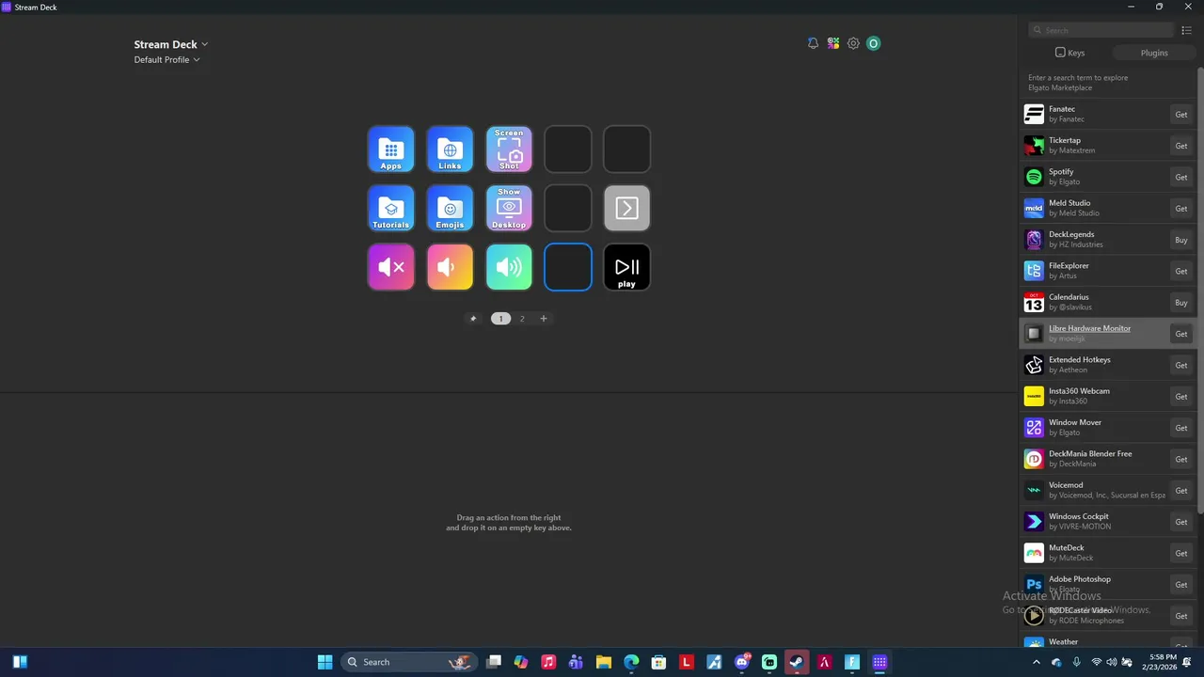Open File Explorer from the taskbar
Image resolution: width=1204 pixels, height=677 pixels.
604,662
